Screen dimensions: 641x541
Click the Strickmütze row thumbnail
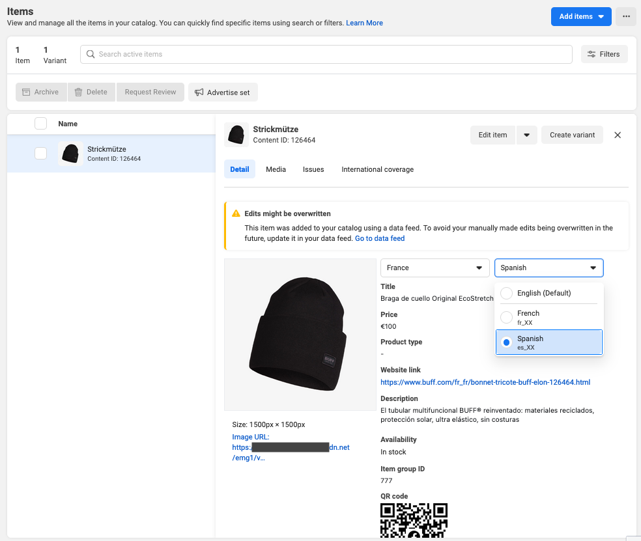[70, 154]
